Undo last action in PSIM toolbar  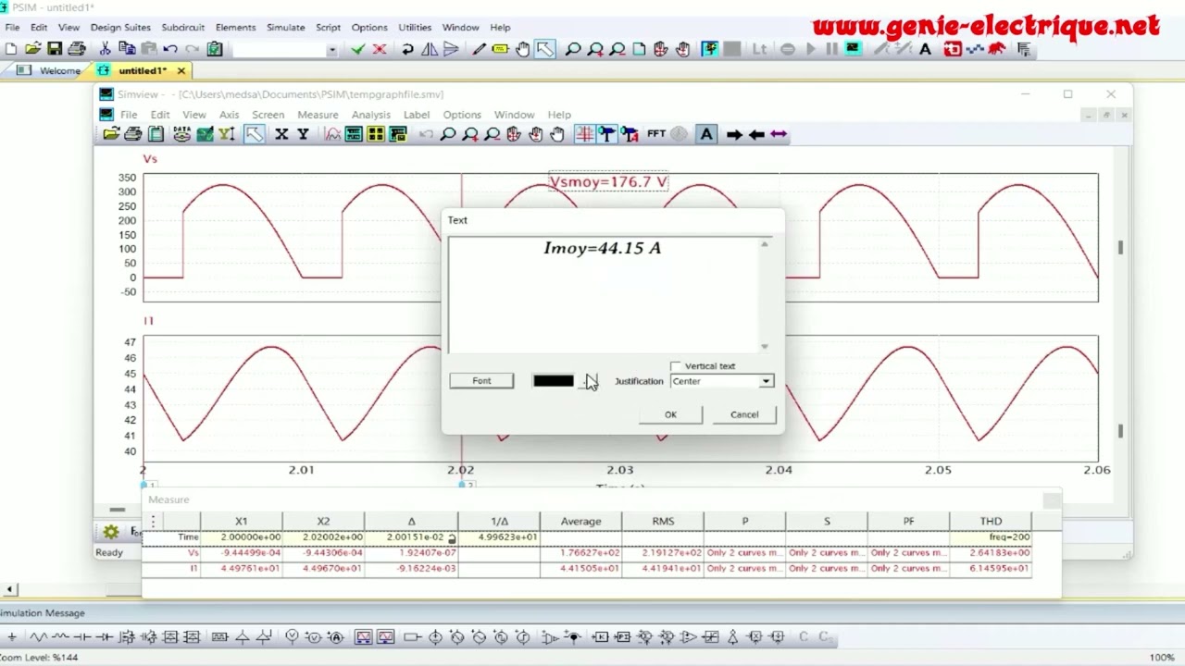tap(170, 49)
